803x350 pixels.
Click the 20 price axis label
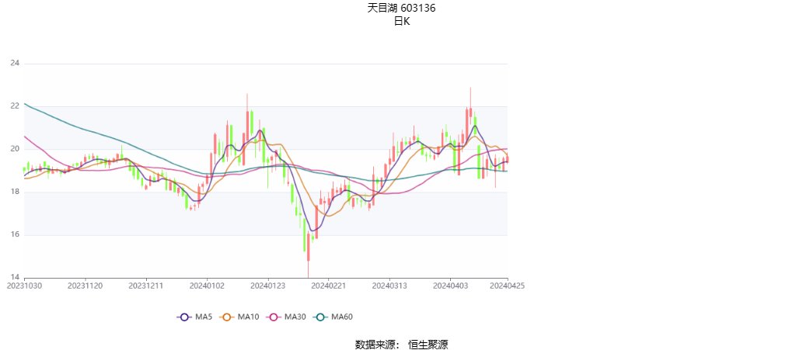coord(15,149)
